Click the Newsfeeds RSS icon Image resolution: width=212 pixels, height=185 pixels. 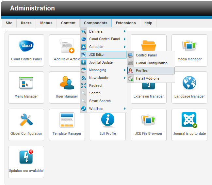[84, 78]
